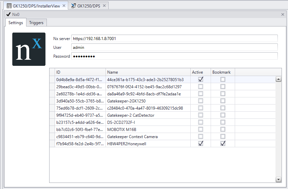Close the GK1250/DPS/InstallerView tab
Viewport: 288px width, 189px height.
[64, 6]
